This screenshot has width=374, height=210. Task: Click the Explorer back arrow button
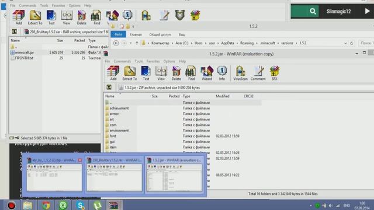(116, 43)
